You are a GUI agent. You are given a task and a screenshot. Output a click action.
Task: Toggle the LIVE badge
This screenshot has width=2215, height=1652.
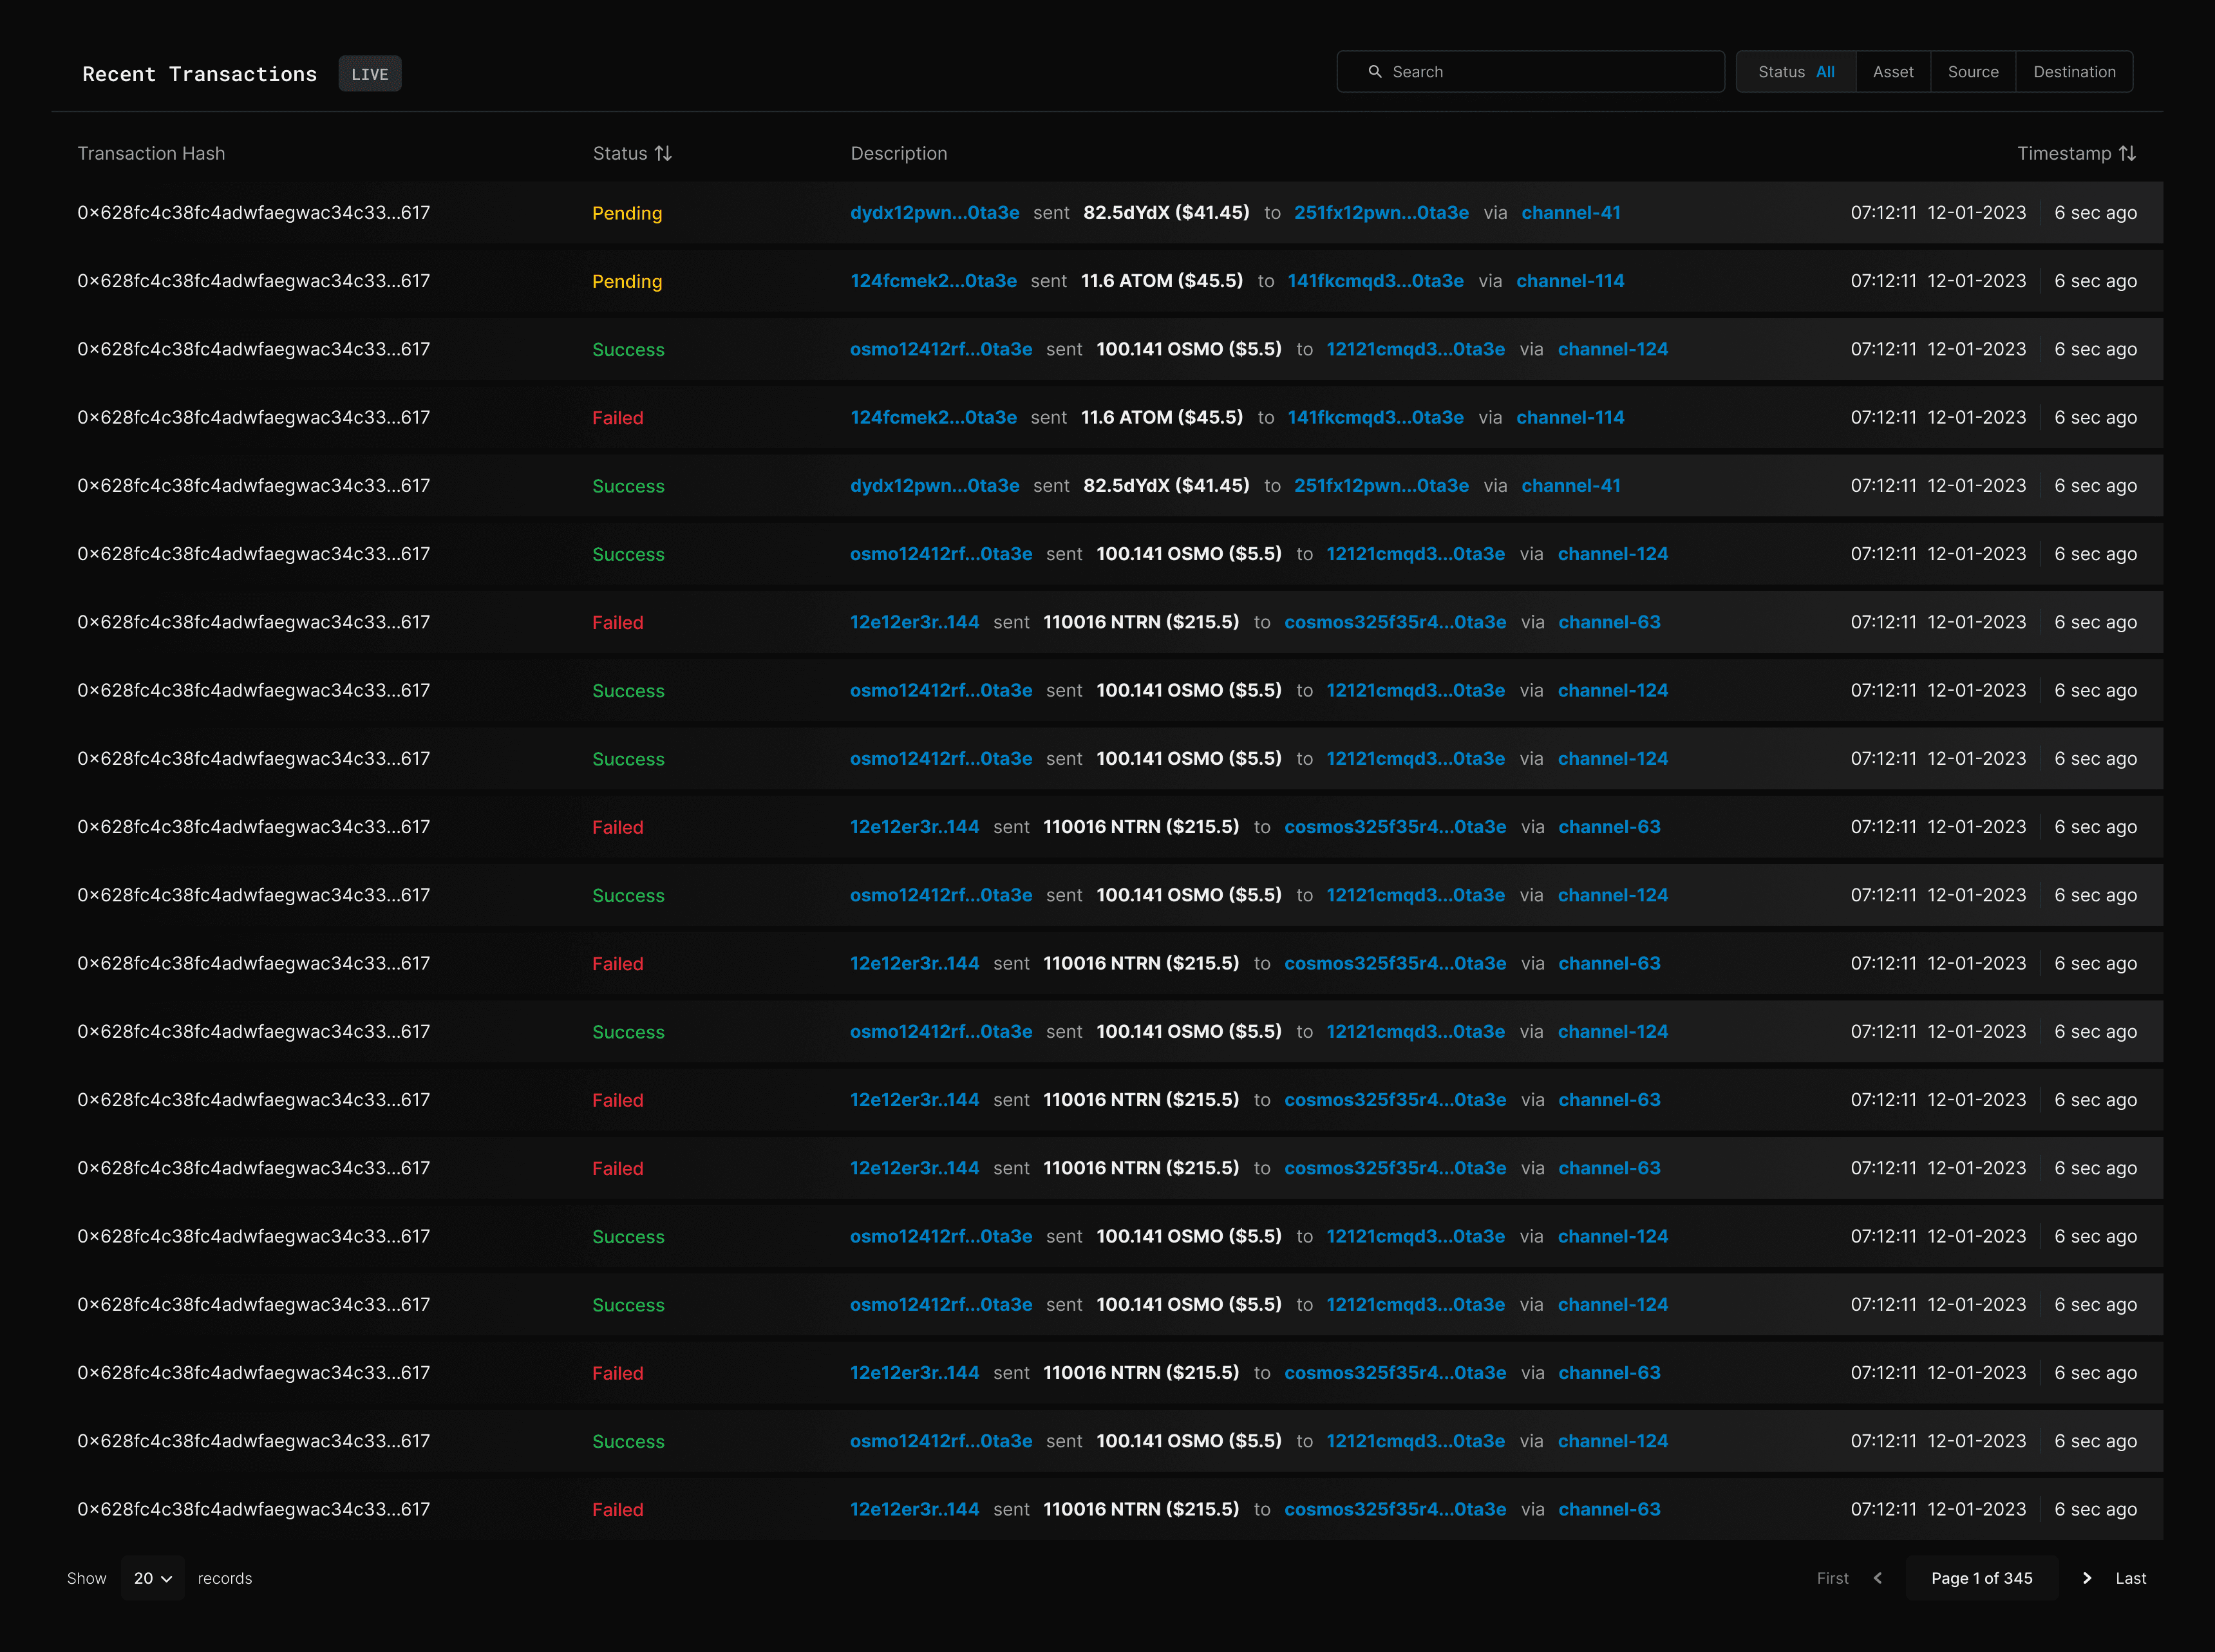pos(369,74)
